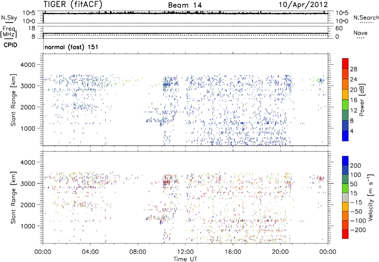Click the green 12 dB power color segment
The width and height of the screenshot is (379, 262).
[345, 105]
